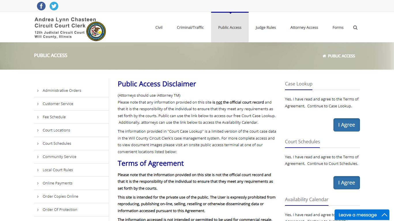Open Order Copies Online link
This screenshot has width=394, height=221.
tap(61, 196)
